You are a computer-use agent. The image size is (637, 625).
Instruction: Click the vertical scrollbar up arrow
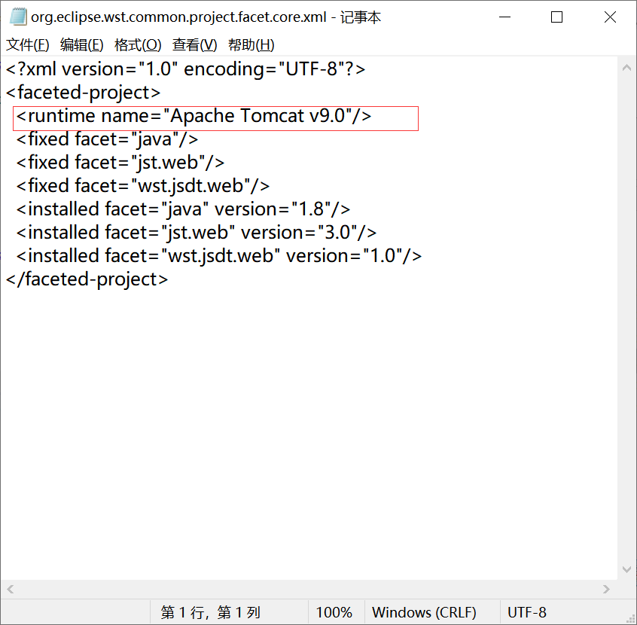click(627, 68)
